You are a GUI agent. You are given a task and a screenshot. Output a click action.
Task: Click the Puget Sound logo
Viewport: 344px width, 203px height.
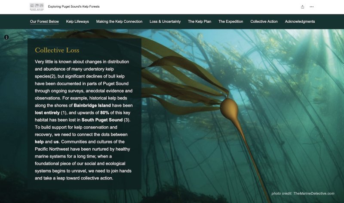pyautogui.click(x=36, y=7)
